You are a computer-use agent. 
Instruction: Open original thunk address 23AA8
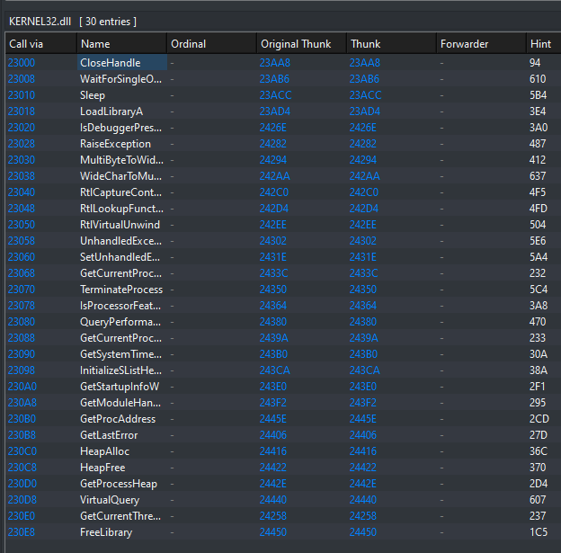tap(275, 63)
